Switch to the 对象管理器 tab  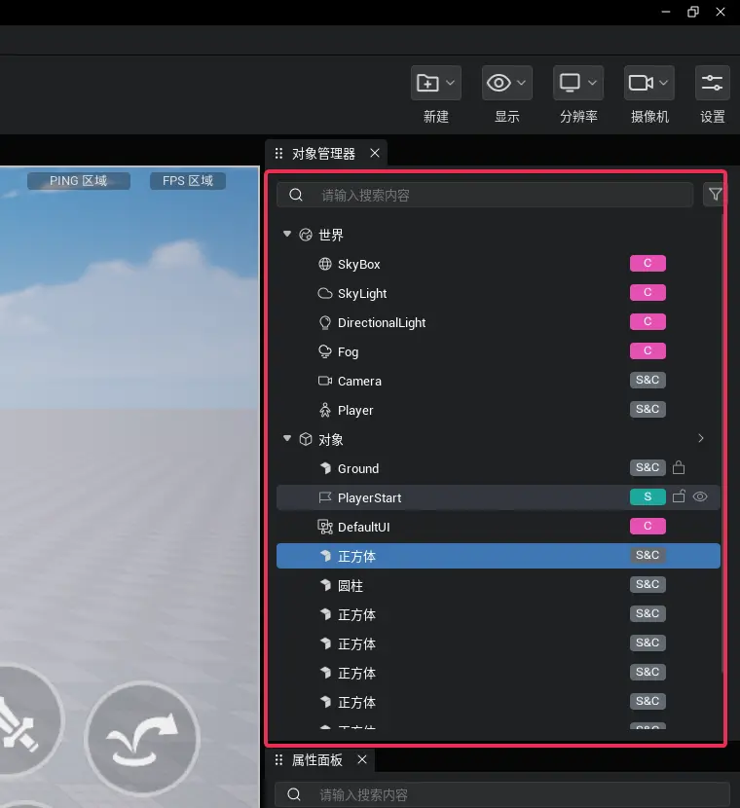[x=323, y=154]
